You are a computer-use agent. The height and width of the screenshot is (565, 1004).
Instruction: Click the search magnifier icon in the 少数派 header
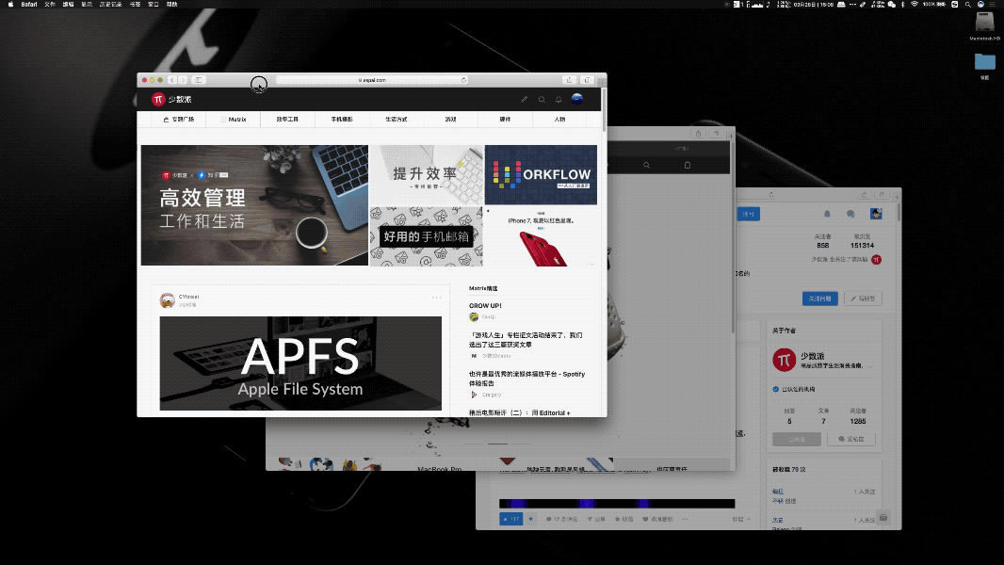542,99
